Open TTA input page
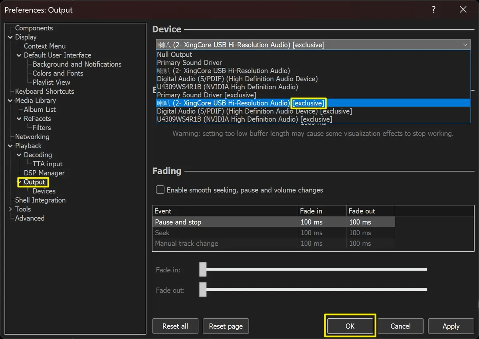479x339 pixels. (48, 164)
